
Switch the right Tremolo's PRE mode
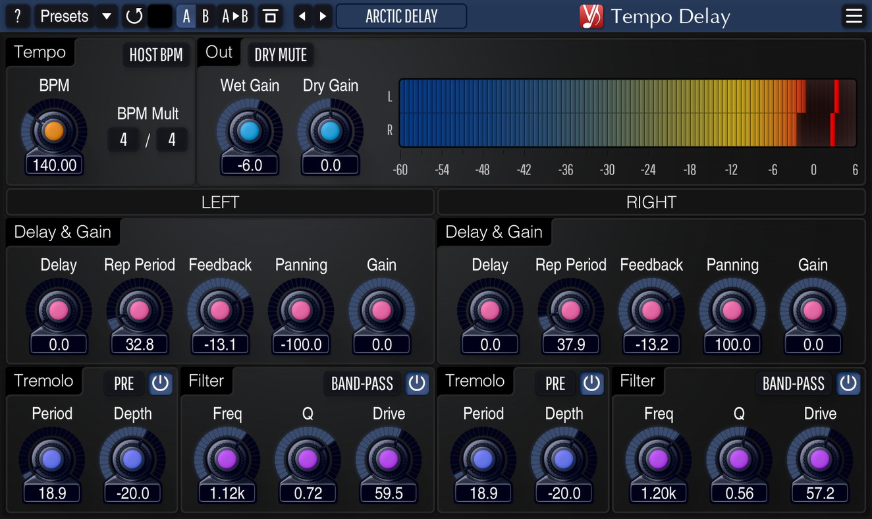click(x=555, y=383)
